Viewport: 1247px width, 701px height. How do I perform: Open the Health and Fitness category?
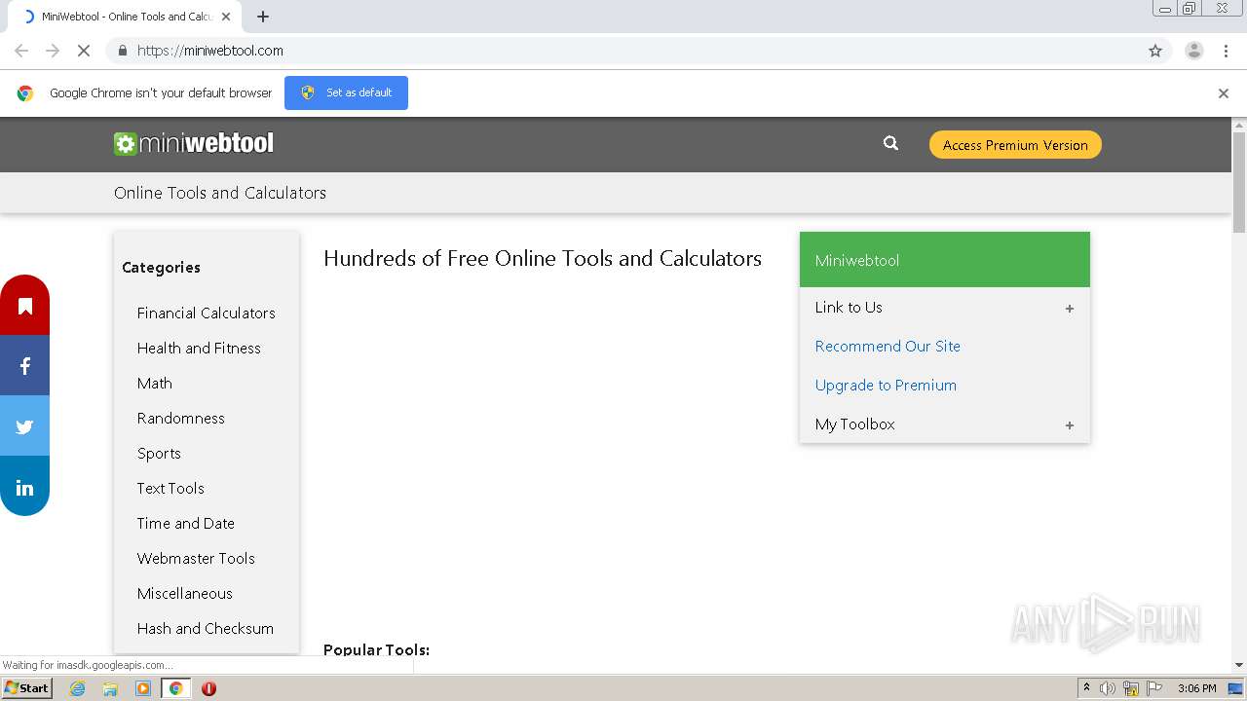pos(199,349)
